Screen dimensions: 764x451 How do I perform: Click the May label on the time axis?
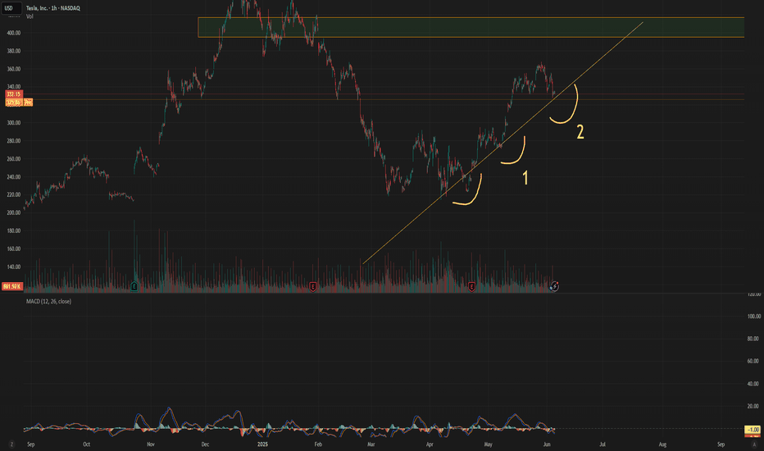tap(489, 444)
